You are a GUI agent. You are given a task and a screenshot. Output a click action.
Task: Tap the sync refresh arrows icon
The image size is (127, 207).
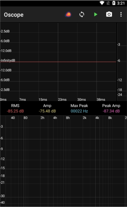82,14
